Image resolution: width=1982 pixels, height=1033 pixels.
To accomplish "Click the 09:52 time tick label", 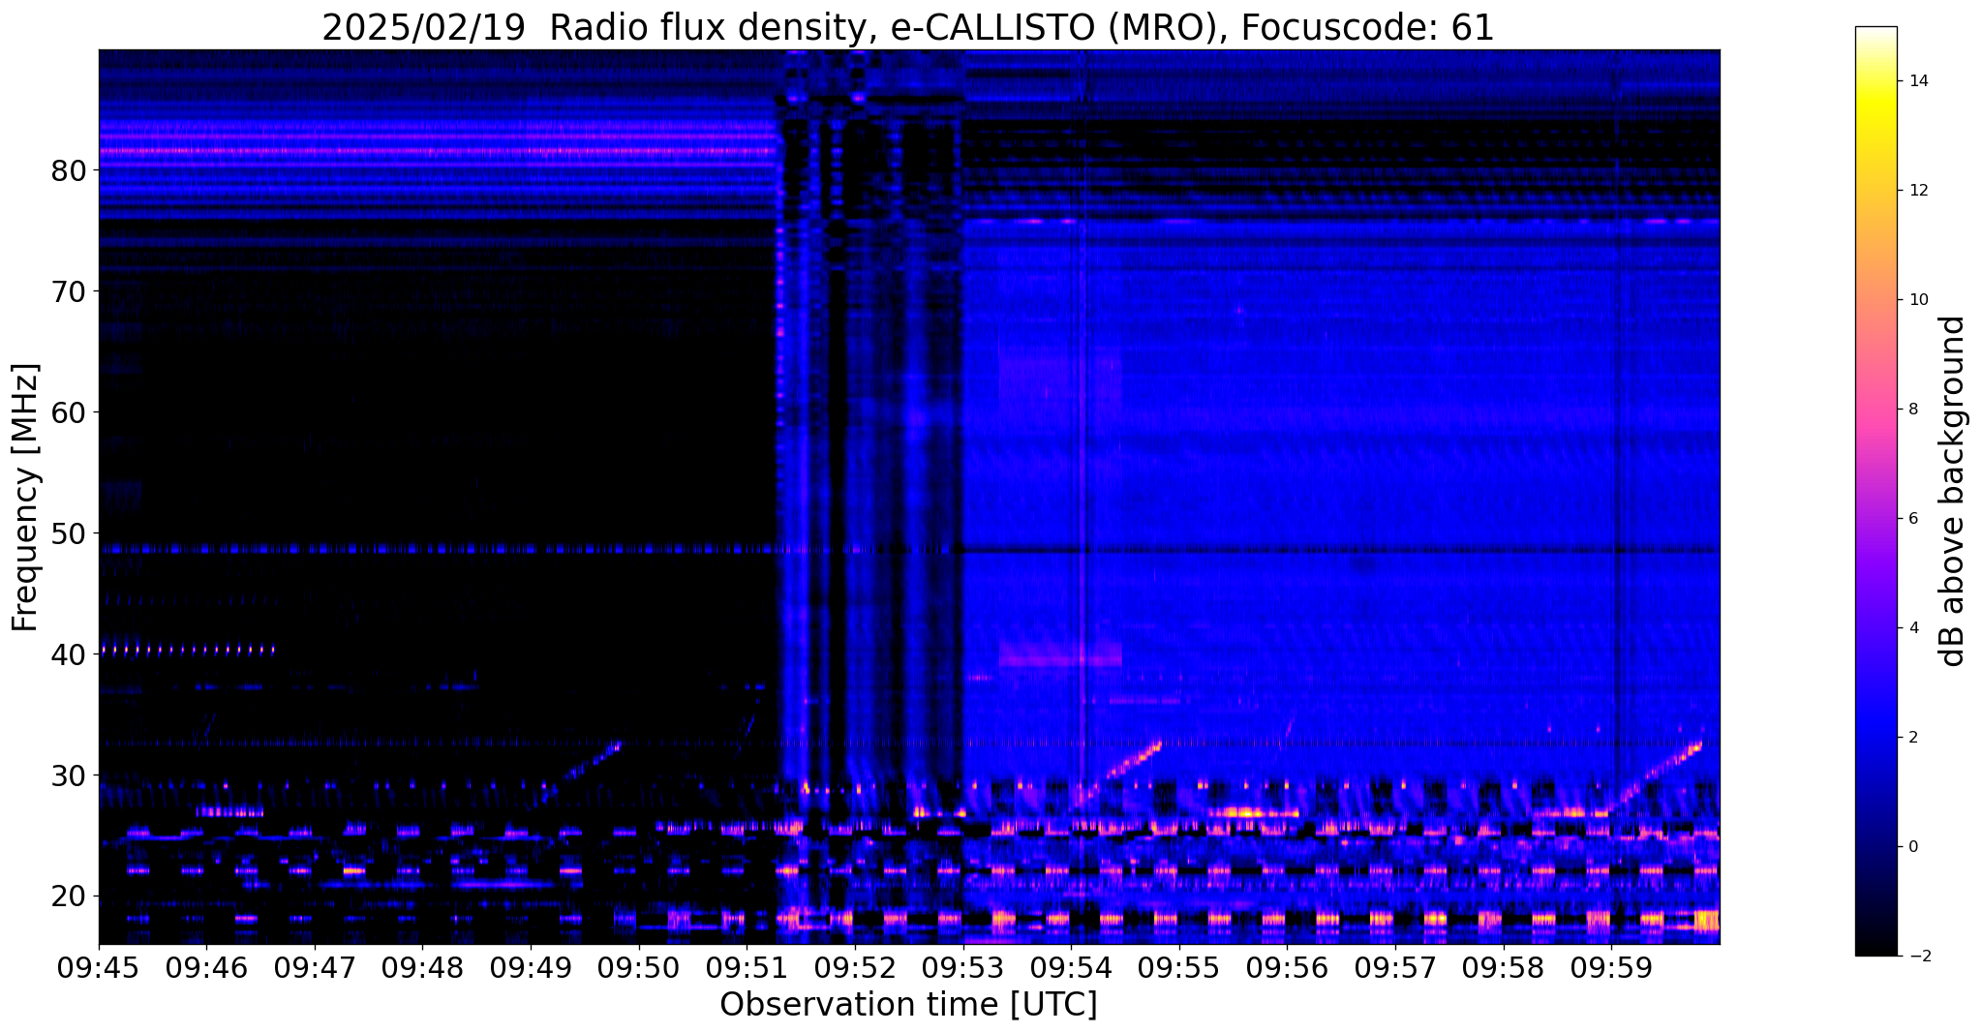I will pos(854,968).
